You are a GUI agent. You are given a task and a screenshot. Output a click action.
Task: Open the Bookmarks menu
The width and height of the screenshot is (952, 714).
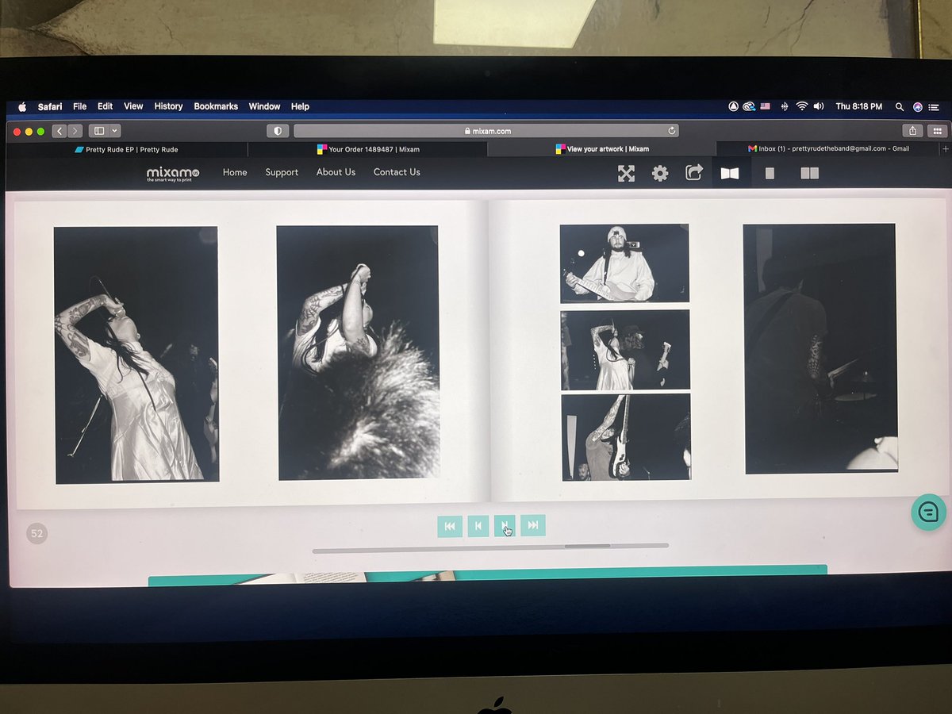(x=216, y=106)
